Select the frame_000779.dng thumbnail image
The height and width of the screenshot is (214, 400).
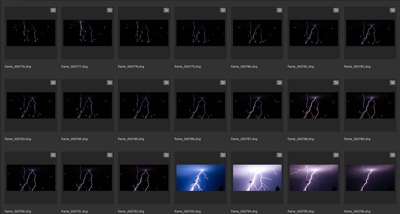[201, 33]
